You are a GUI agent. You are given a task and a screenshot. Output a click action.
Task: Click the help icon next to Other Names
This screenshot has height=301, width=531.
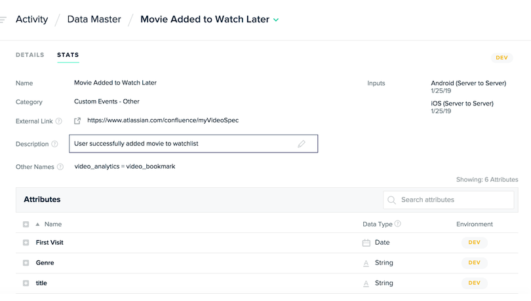[60, 167]
